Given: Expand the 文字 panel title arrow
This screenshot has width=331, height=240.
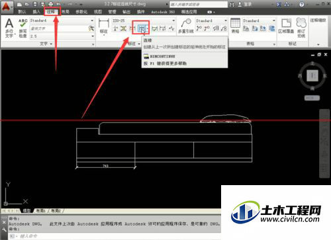Looking at the screenshot, I should (51, 44).
